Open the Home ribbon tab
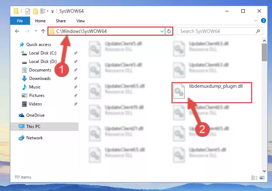The height and width of the screenshot is (191, 272). tap(40, 21)
